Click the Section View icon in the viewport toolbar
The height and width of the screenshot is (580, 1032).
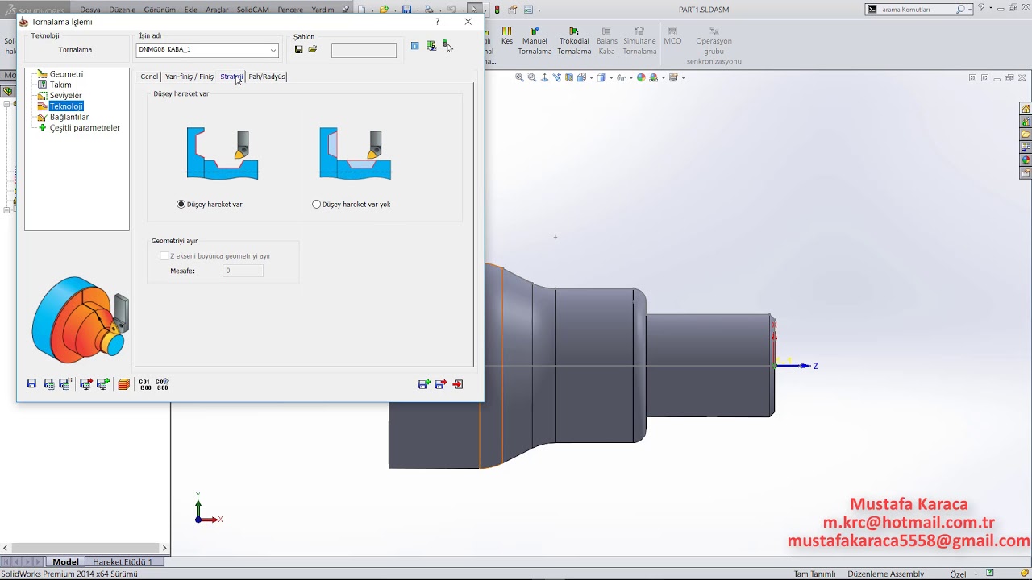[x=569, y=77]
